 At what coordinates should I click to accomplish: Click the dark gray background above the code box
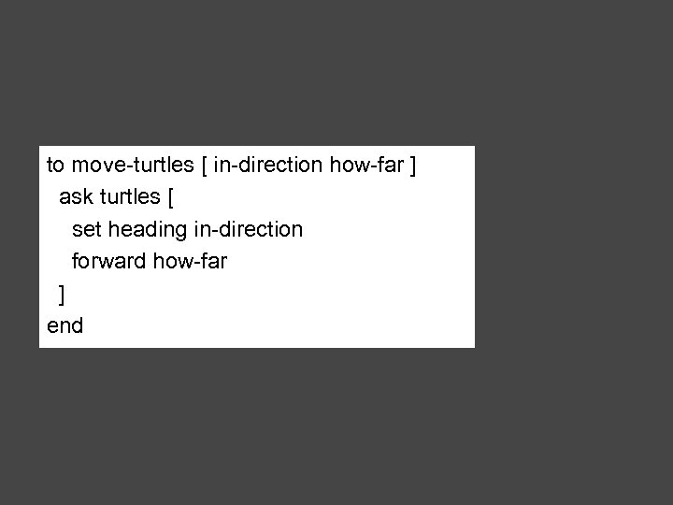(336, 75)
